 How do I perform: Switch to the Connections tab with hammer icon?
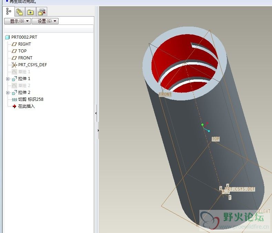coord(42,12)
